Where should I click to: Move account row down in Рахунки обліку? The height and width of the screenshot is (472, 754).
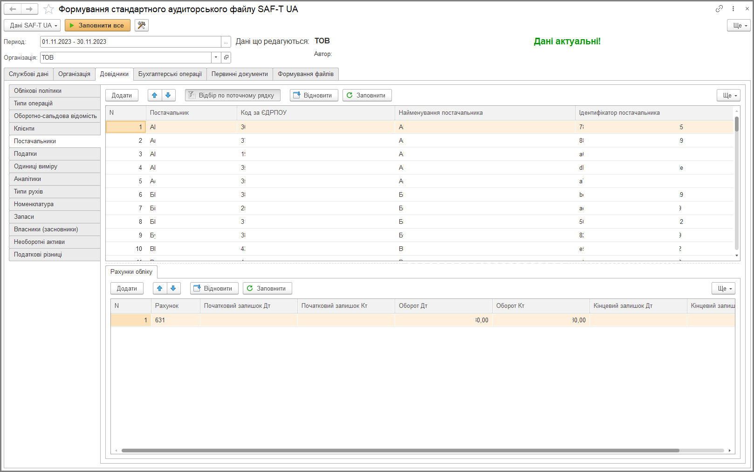173,288
